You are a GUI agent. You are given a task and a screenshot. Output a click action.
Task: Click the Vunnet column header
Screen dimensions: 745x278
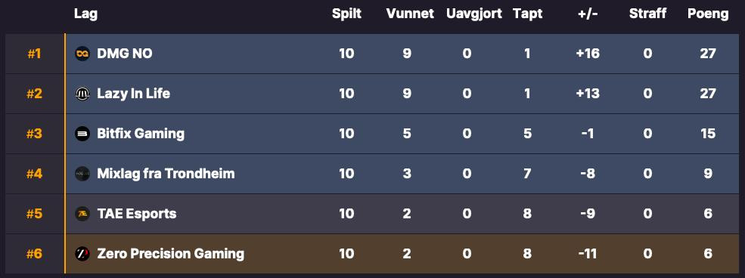tap(410, 14)
